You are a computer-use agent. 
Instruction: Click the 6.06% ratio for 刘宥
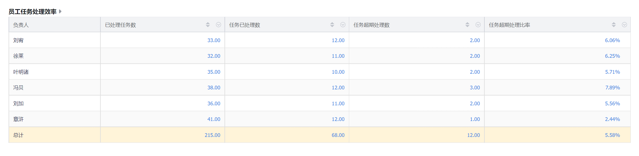(612, 40)
